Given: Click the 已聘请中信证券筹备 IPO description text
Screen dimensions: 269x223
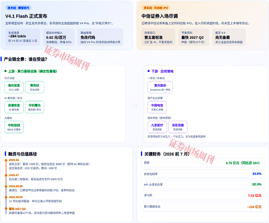Looking at the screenshot, I should tap(195, 23).
